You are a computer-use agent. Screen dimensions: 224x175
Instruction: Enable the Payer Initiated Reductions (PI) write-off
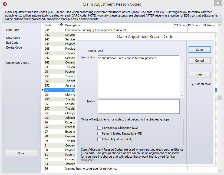(x=99, y=133)
